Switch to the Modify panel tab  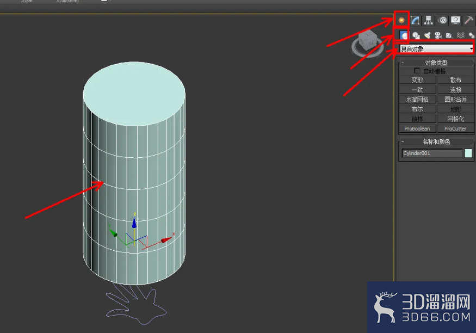415,20
